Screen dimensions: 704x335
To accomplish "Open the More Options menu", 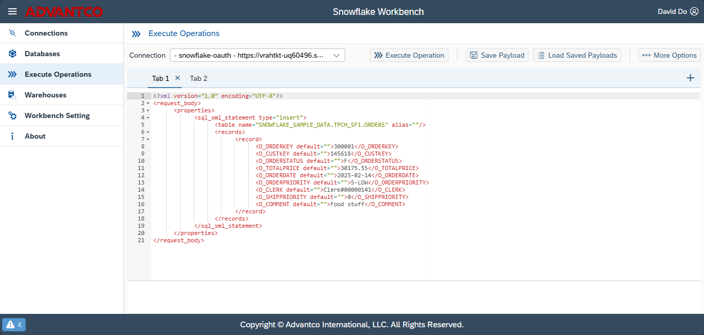I will (x=669, y=55).
